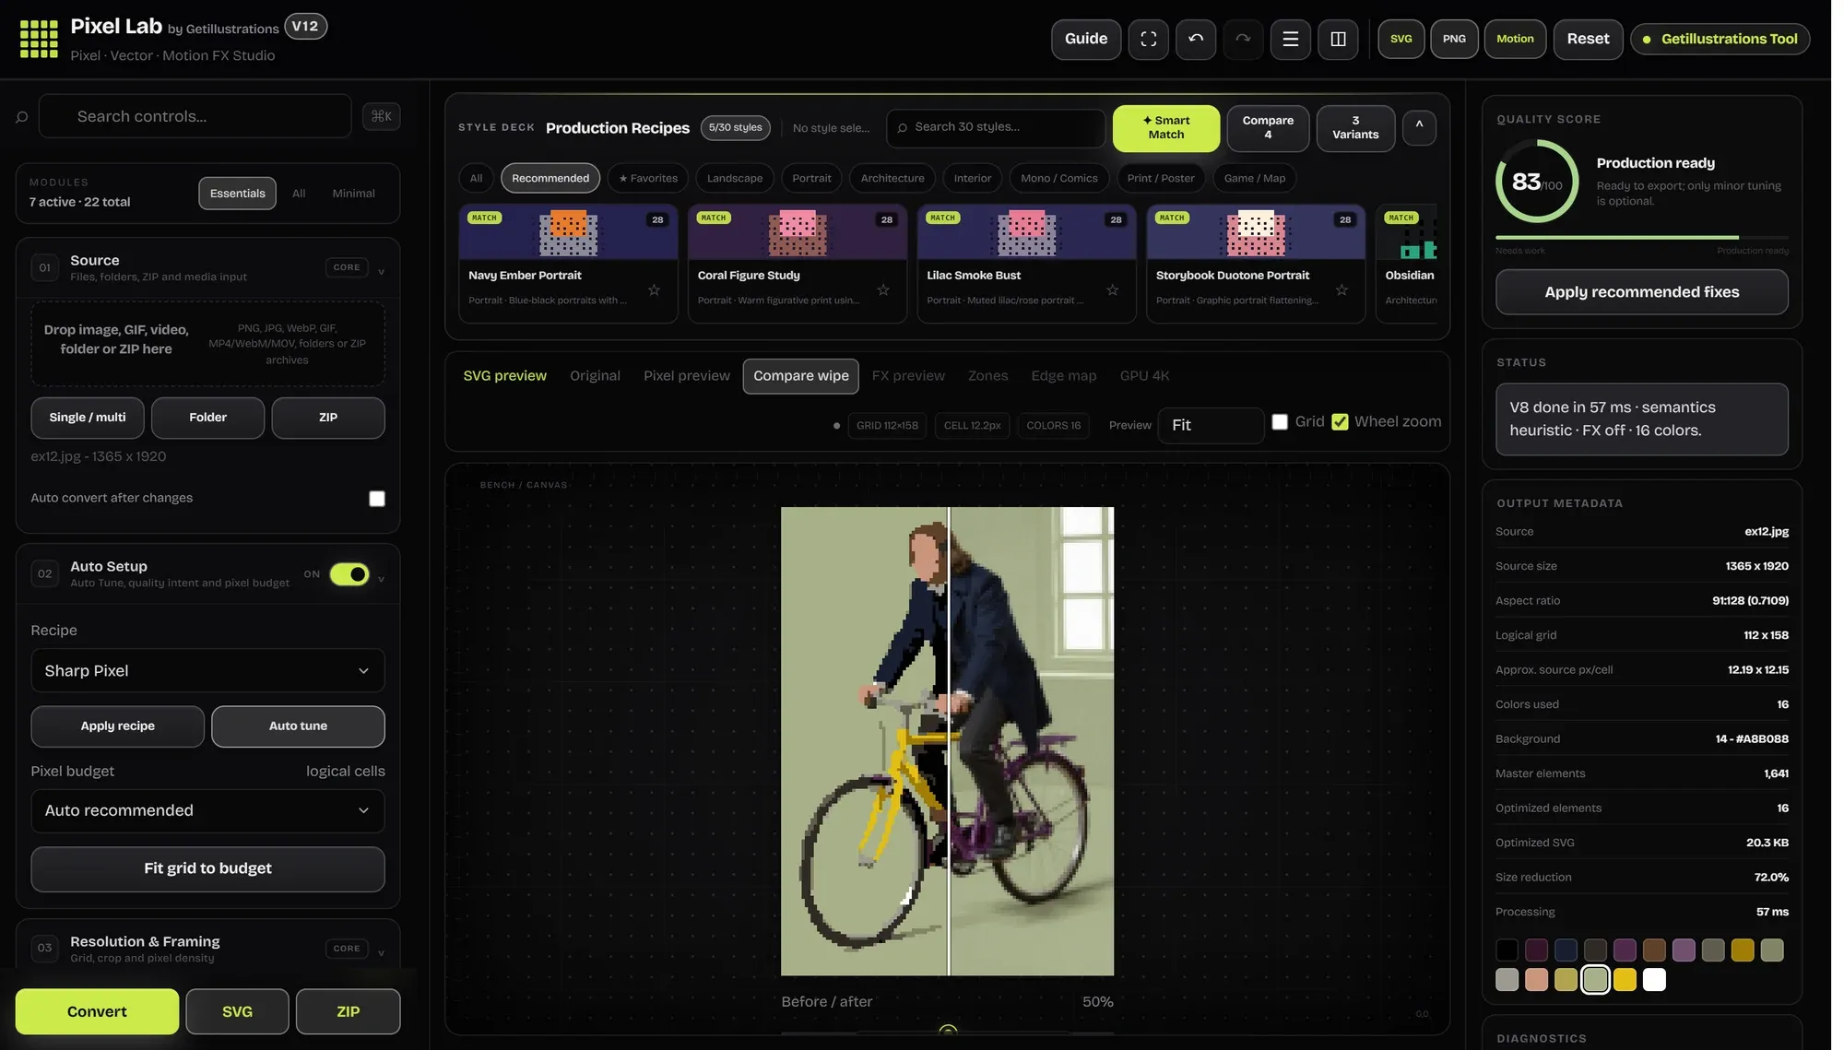Click the Smart Match button
Screen dimensions: 1844x1050
pos(1165,127)
